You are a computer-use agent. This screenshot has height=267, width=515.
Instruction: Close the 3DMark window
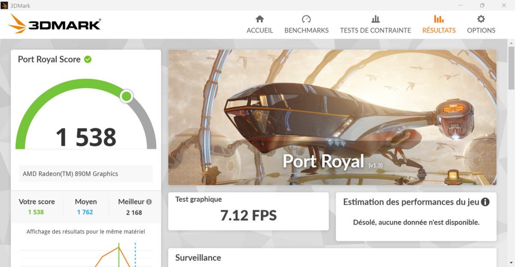coord(504,6)
